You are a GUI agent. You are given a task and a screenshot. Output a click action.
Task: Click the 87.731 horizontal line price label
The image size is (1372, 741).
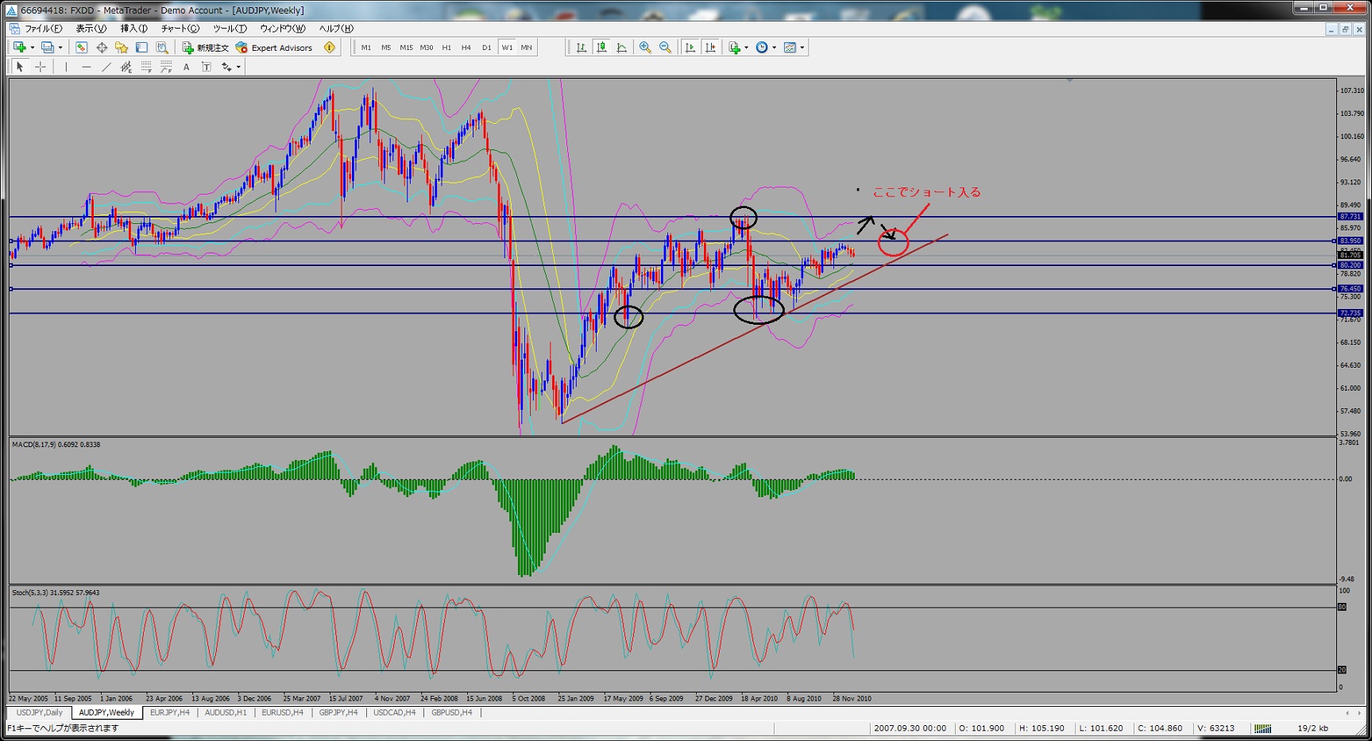click(1350, 216)
